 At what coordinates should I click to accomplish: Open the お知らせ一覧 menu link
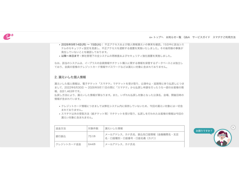tap(173, 37)
